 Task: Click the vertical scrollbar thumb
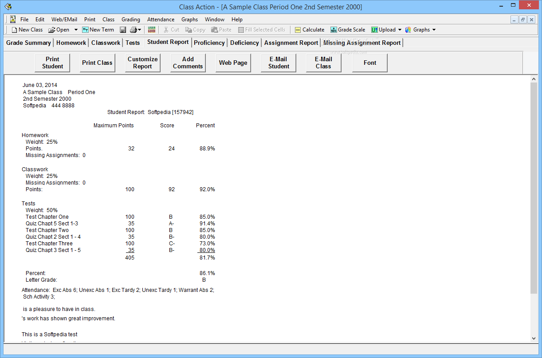[534, 188]
